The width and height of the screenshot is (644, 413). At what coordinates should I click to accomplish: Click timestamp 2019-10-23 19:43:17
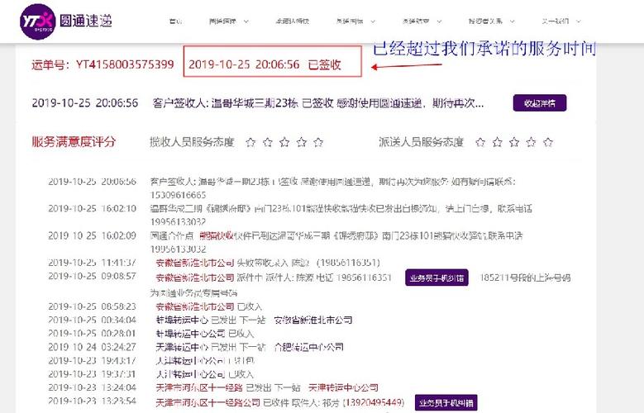point(92,361)
